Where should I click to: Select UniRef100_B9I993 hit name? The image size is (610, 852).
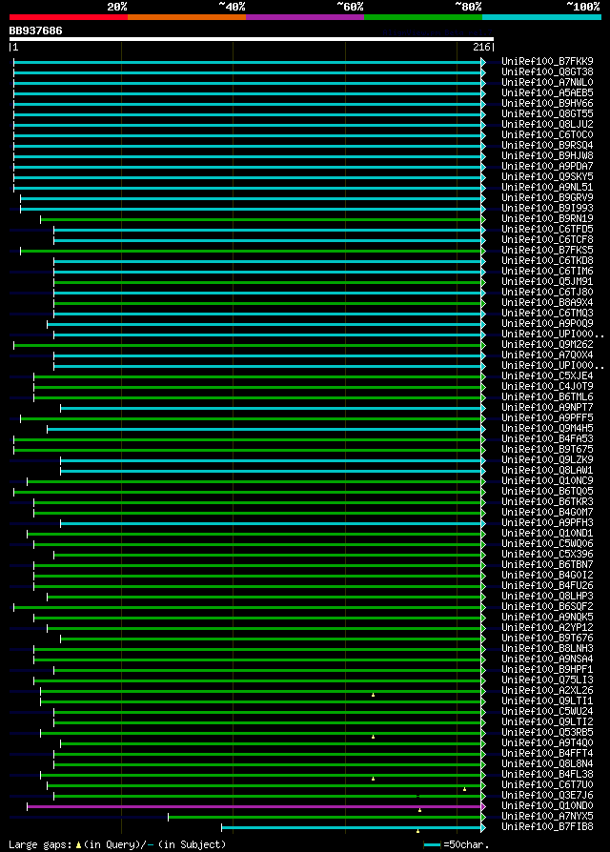(547, 208)
